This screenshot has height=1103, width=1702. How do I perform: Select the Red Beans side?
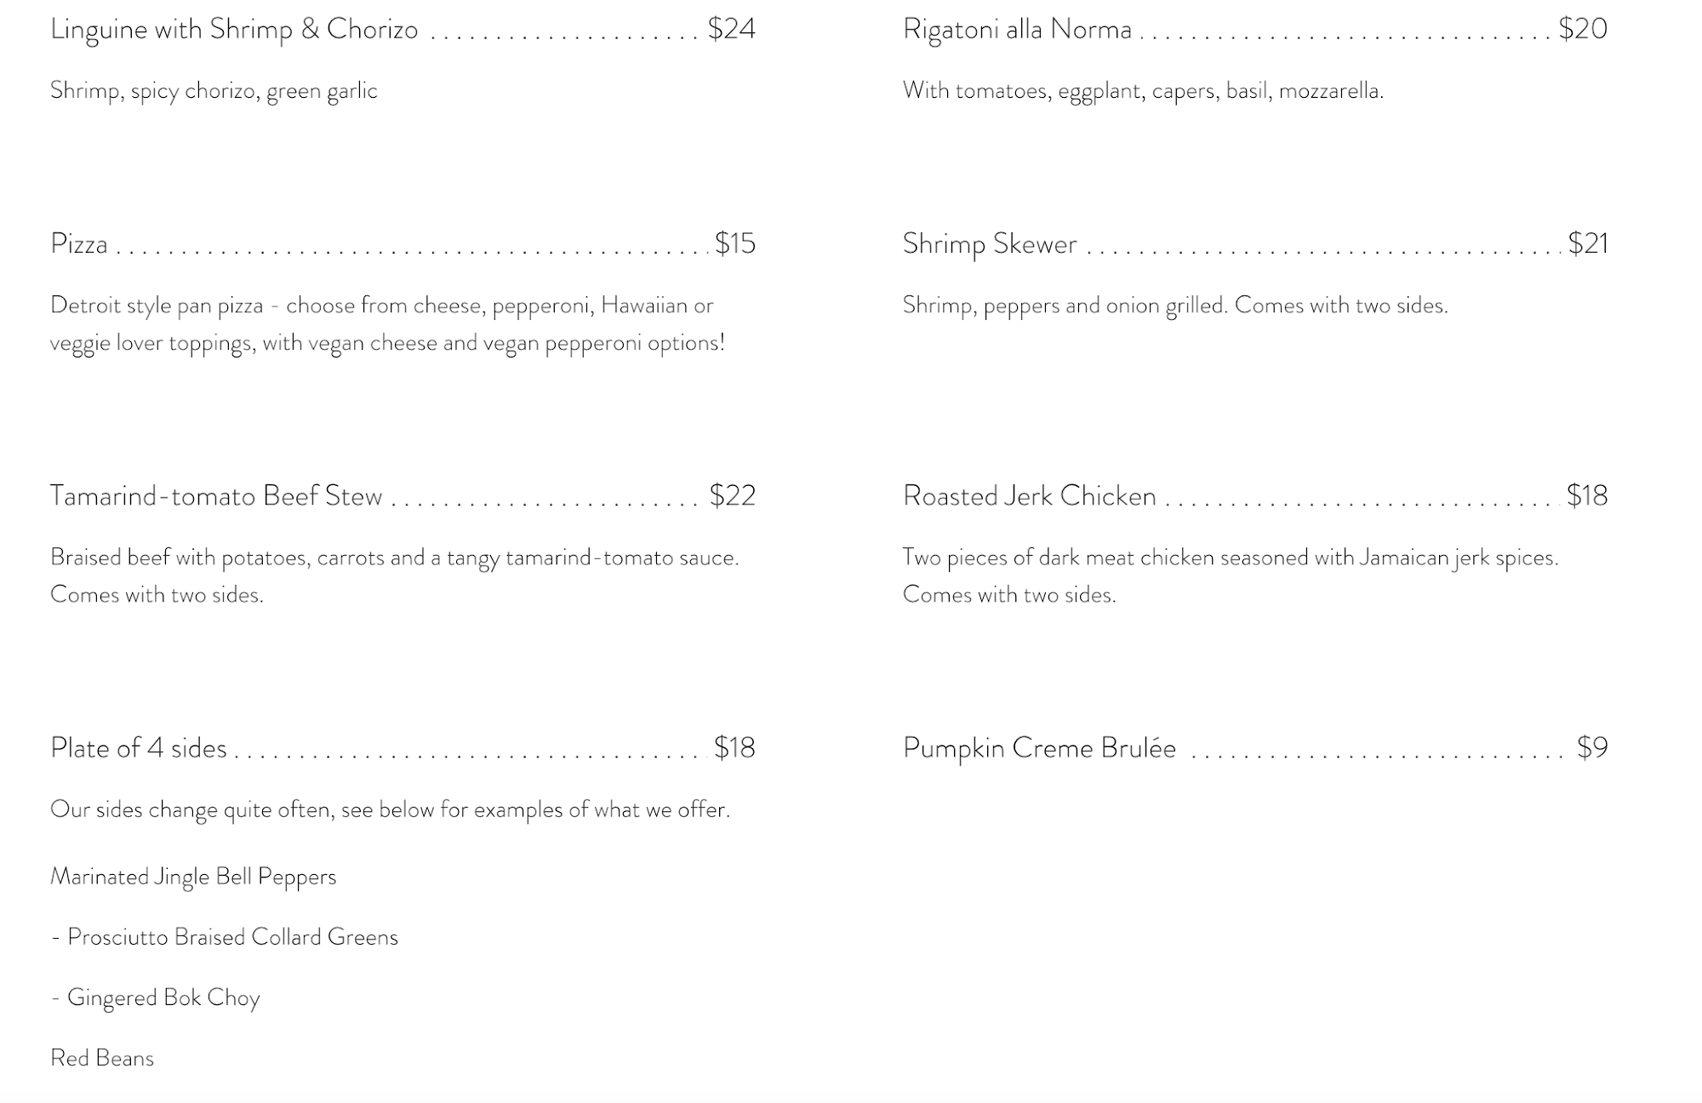(102, 1058)
